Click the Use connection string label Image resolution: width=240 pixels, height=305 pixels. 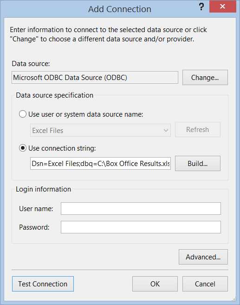click(x=62, y=148)
